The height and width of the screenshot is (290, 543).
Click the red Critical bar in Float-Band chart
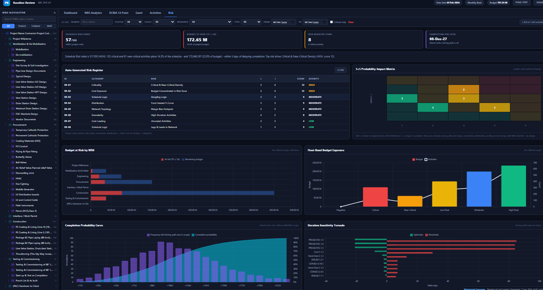(375, 197)
